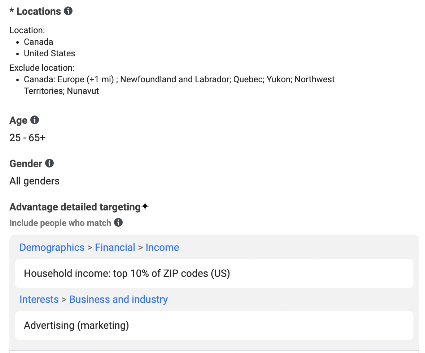Open the Demographics category link
This screenshot has width=425, height=353.
pyautogui.click(x=52, y=248)
